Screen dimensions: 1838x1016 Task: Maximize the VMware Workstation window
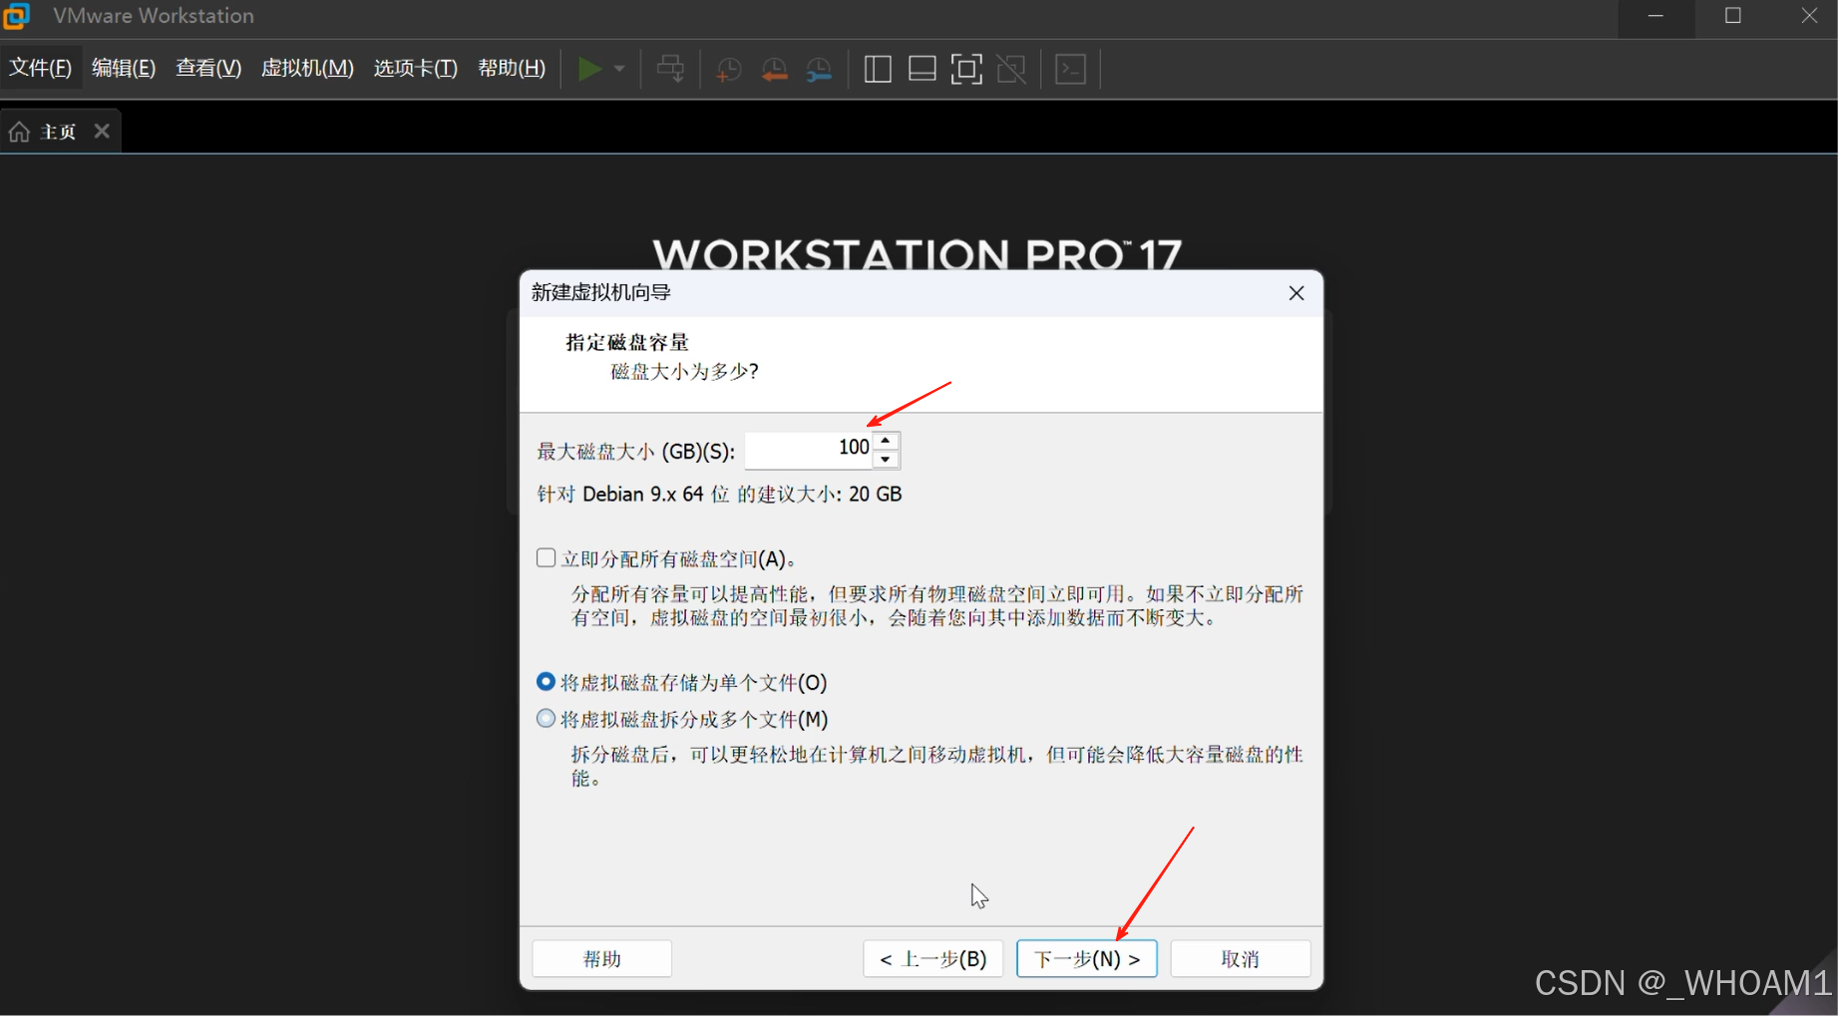(x=1733, y=16)
